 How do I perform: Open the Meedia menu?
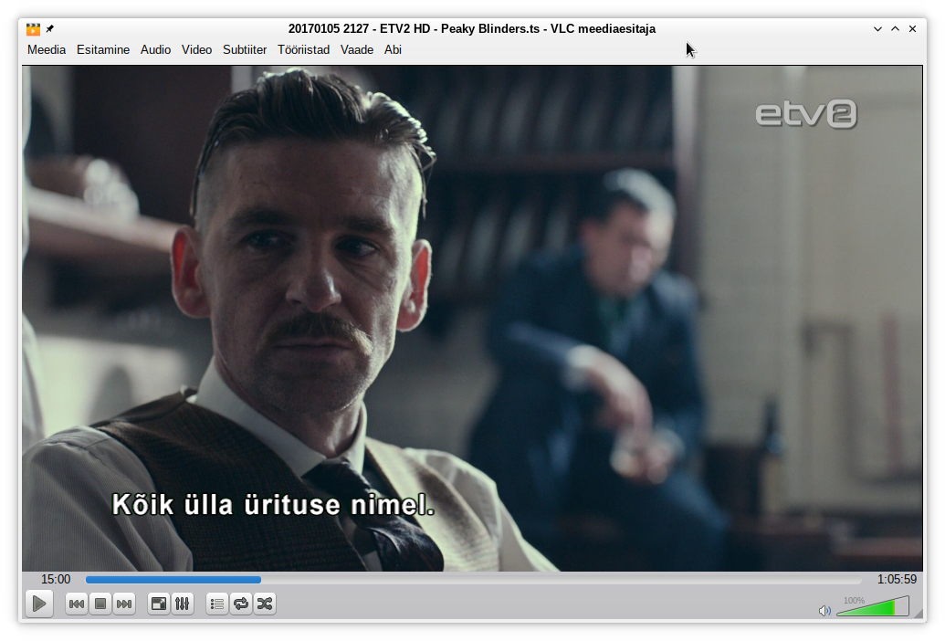47,50
